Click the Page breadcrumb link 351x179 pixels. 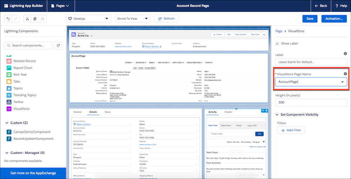[279, 31]
